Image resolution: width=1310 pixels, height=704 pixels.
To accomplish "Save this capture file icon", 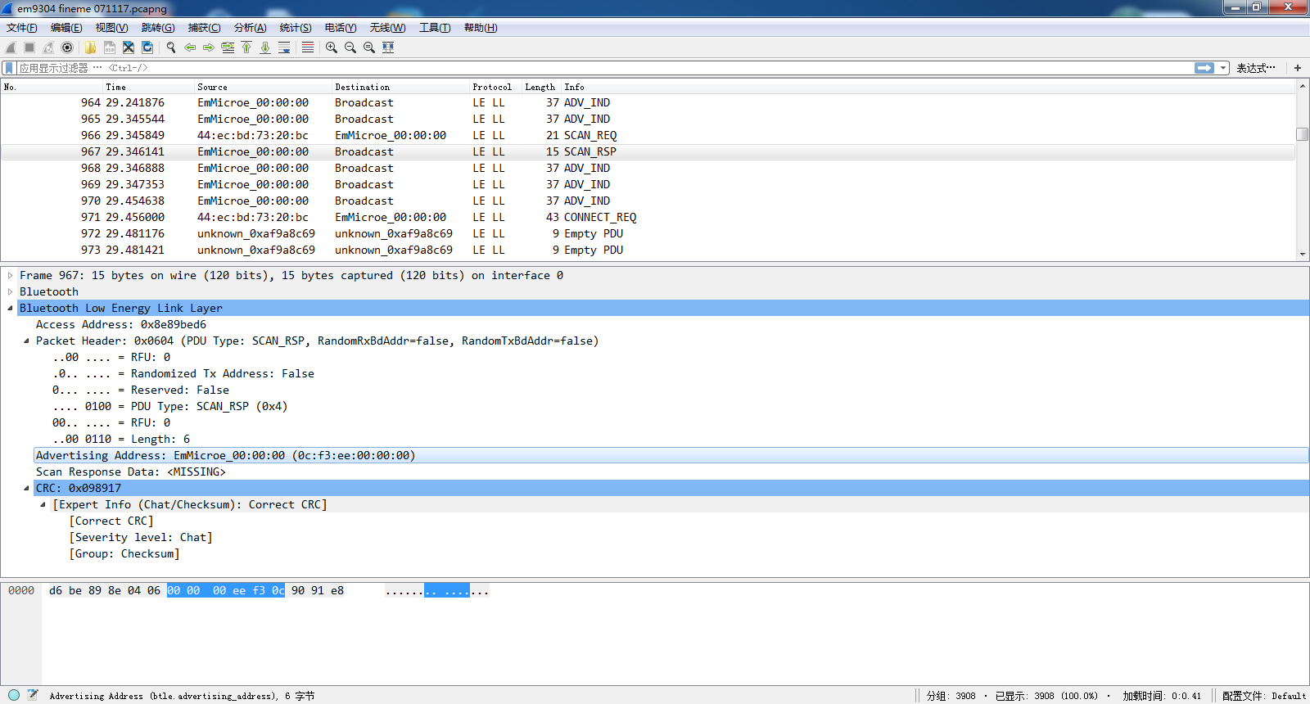I will pos(109,47).
